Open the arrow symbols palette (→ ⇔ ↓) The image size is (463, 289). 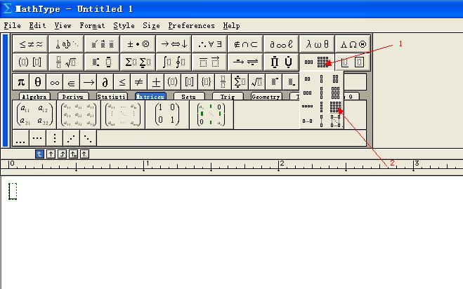tap(174, 44)
